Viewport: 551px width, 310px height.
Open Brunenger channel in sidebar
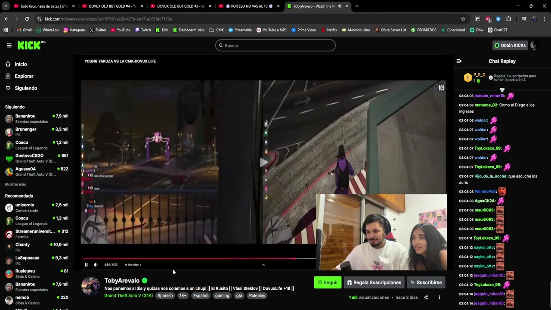(x=37, y=132)
